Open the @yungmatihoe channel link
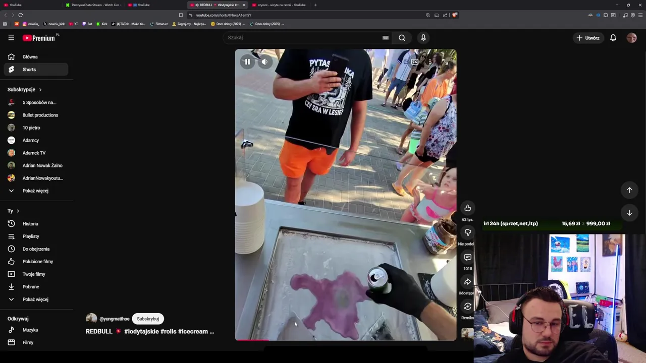The width and height of the screenshot is (646, 363). pos(114,319)
